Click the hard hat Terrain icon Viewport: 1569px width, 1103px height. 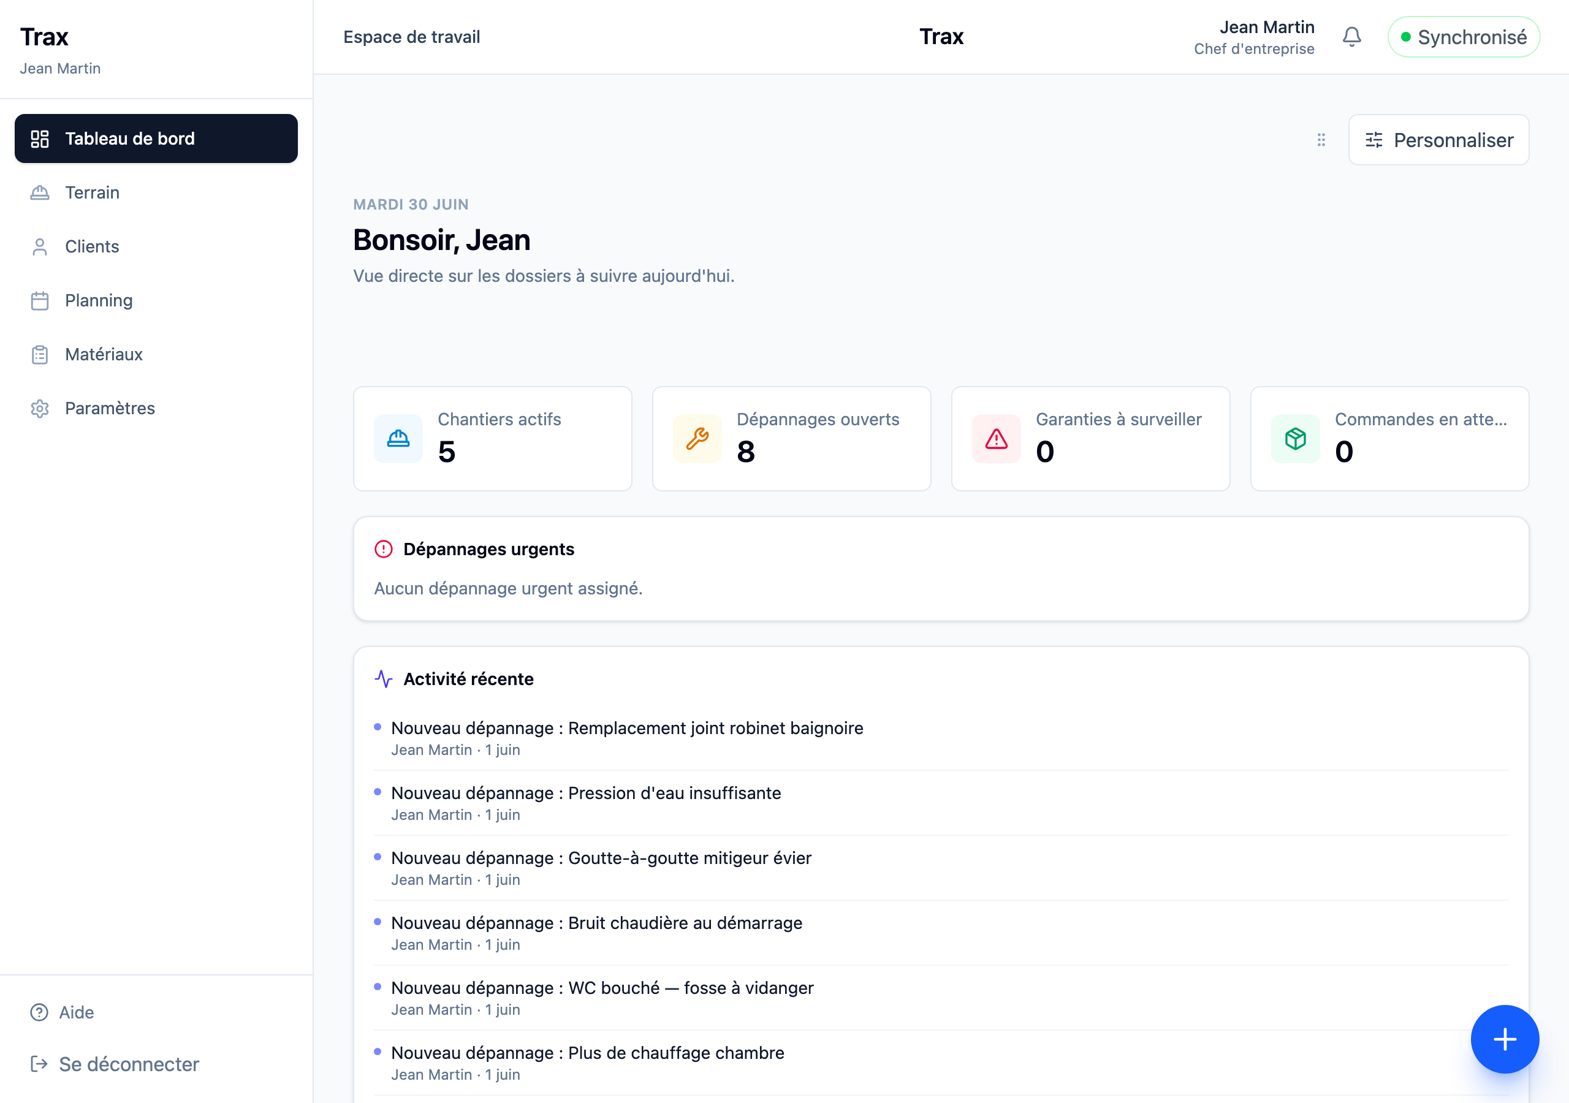pos(40,192)
